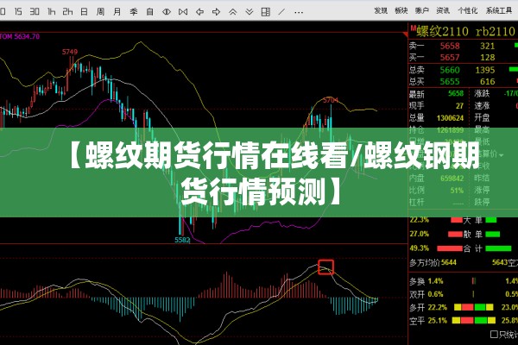518x345 pixels.
Task: Open the 板块 menu
Action: [x=401, y=10]
